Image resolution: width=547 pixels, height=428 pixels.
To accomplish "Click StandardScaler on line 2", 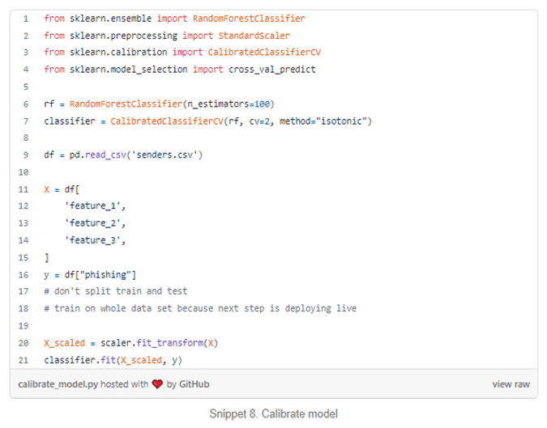I will point(254,36).
